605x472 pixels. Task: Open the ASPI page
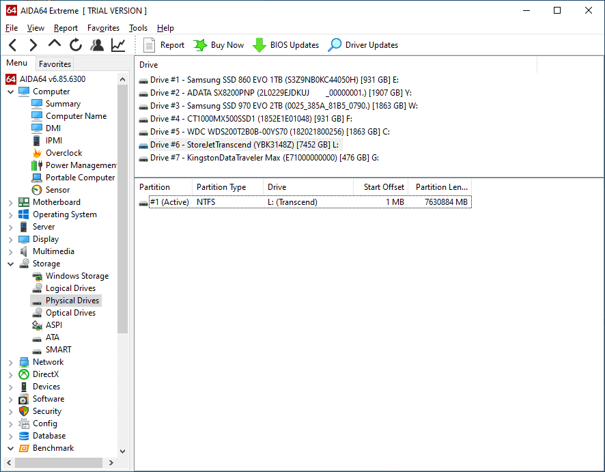pyautogui.click(x=54, y=325)
